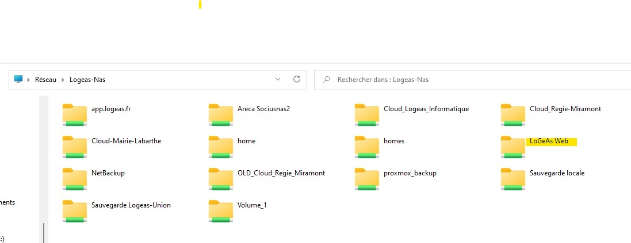631x243 pixels.
Task: Click the Sauvegarde Logeas-Union folder icon
Action: 74,211
